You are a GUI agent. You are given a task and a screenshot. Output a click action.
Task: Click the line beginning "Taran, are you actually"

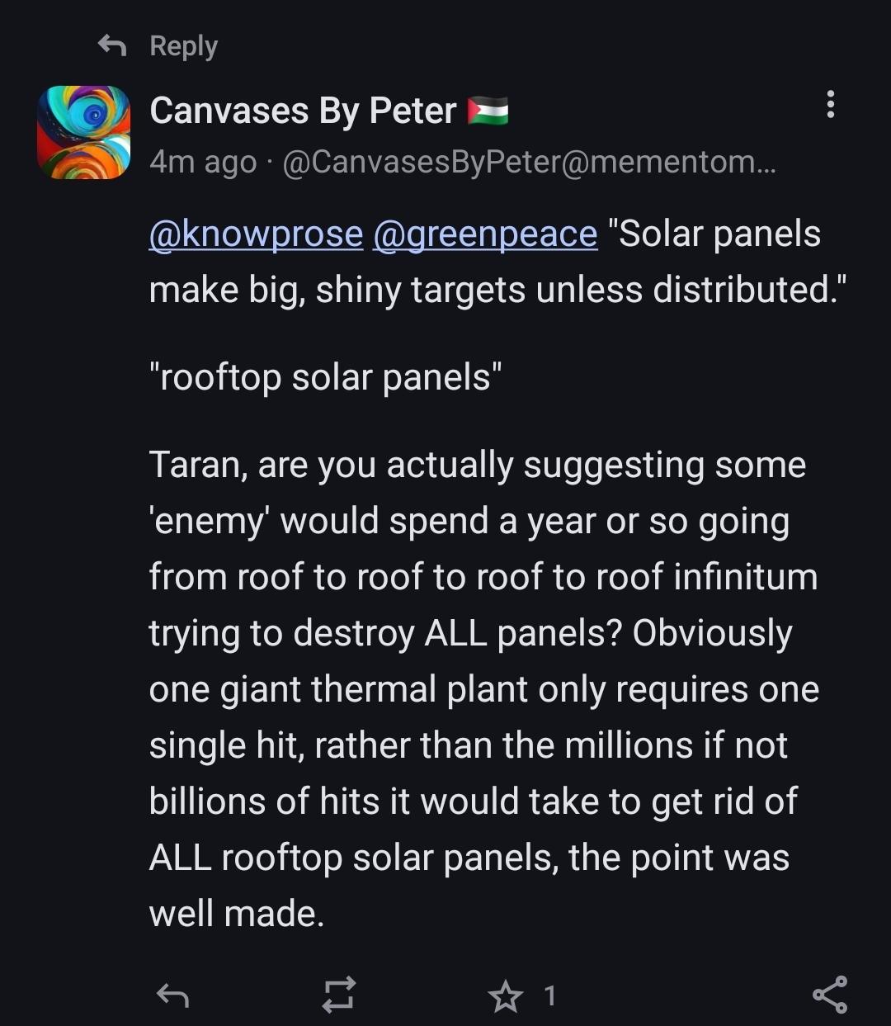477,465
